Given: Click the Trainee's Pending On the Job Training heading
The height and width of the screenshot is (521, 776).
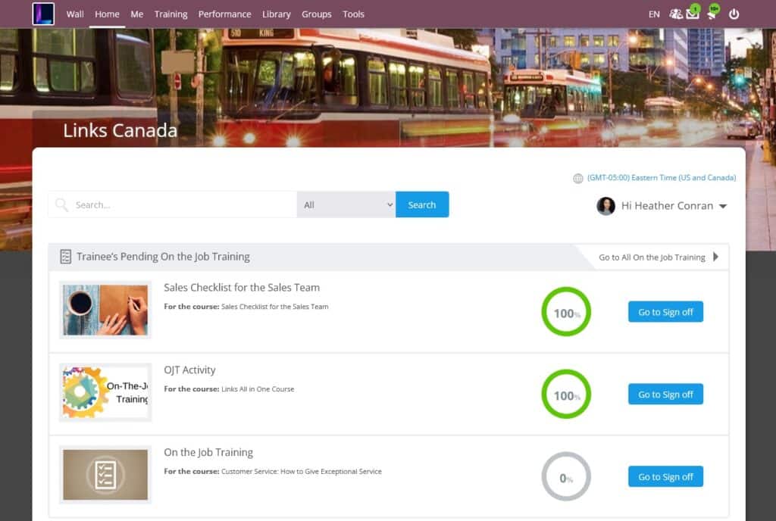Looking at the screenshot, I should tap(163, 257).
